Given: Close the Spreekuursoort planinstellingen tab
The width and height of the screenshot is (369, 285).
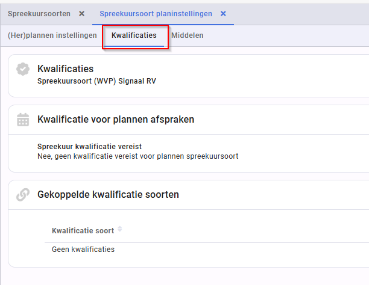Looking at the screenshot, I should click(223, 14).
